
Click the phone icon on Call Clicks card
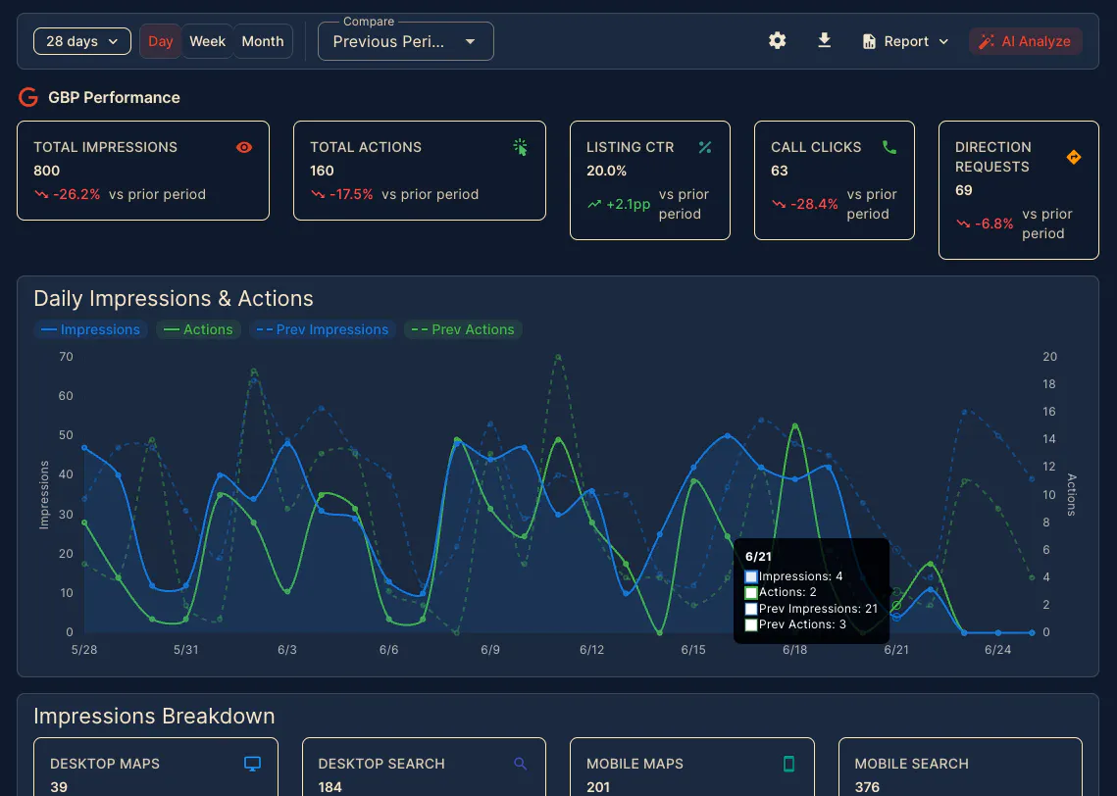pyautogui.click(x=889, y=147)
